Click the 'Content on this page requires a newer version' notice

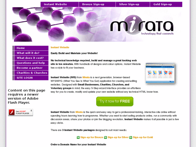tap(26, 97)
